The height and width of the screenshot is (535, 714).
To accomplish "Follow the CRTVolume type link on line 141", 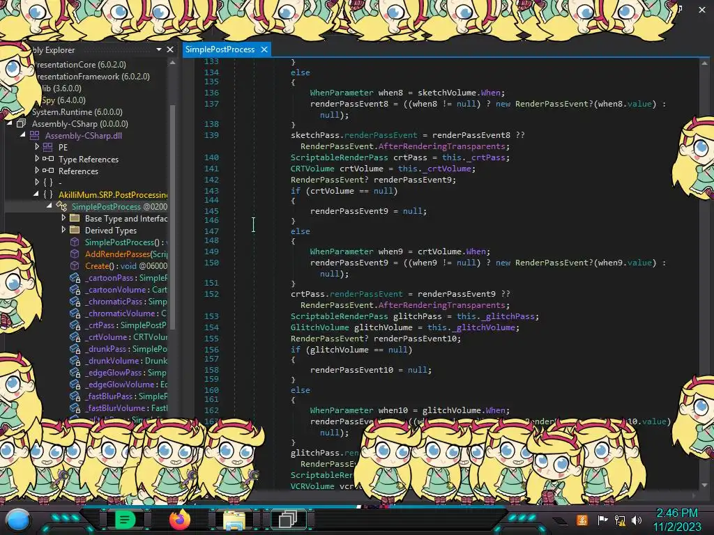I will pyautogui.click(x=312, y=169).
